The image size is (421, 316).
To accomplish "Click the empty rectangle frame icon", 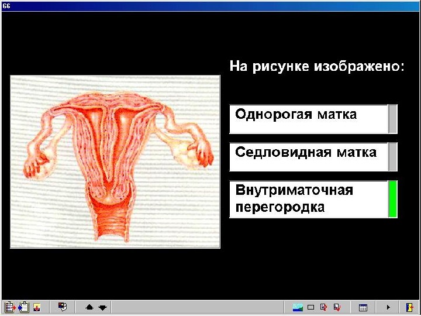I will pos(310,307).
